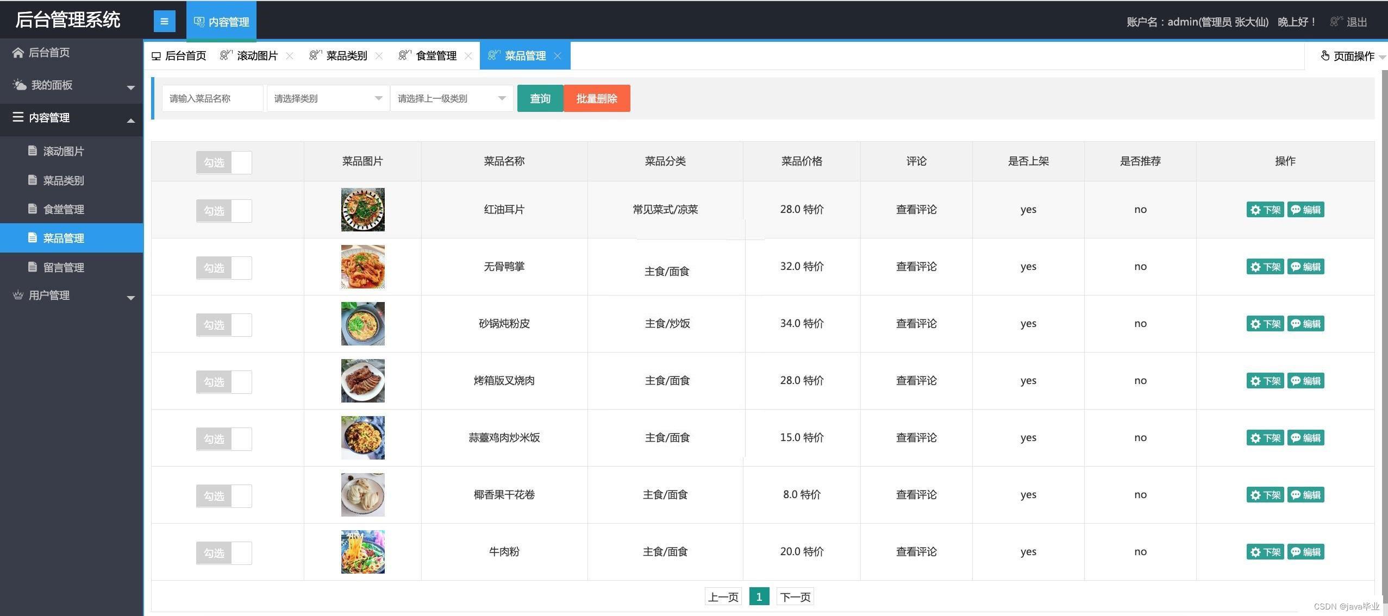Click the orange 批量删除 button
The width and height of the screenshot is (1388, 616).
[x=597, y=98]
